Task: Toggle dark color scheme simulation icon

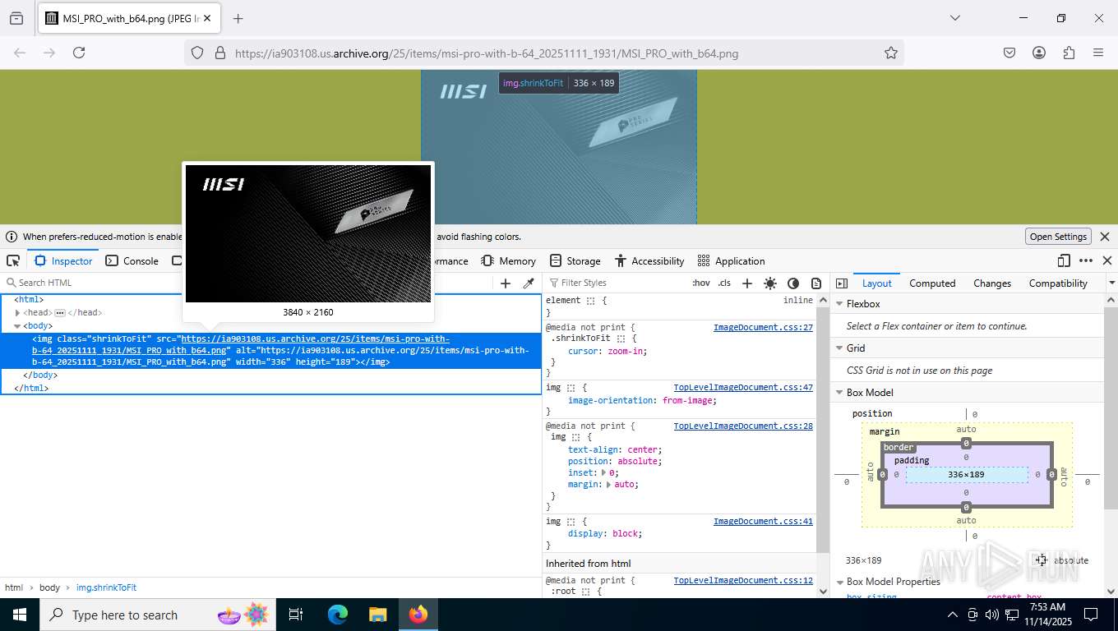Action: click(x=793, y=283)
